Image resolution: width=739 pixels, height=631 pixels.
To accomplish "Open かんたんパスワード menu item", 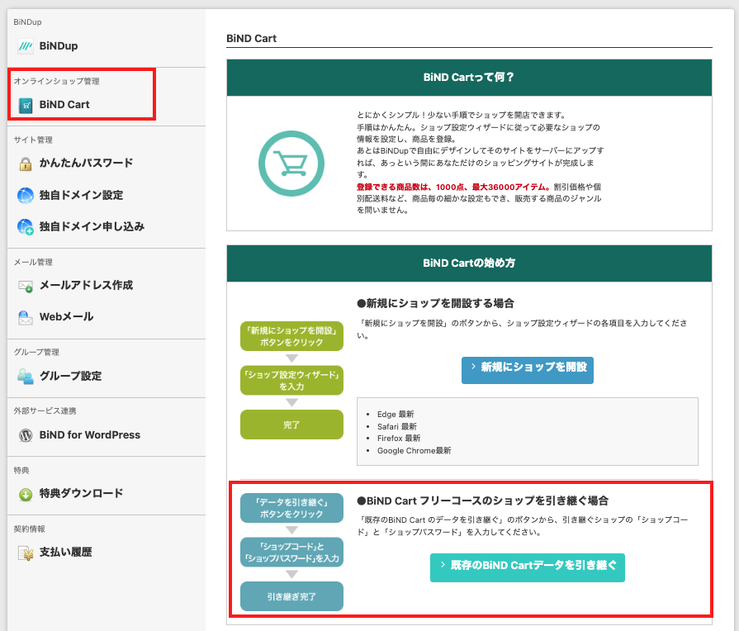I will tap(86, 164).
